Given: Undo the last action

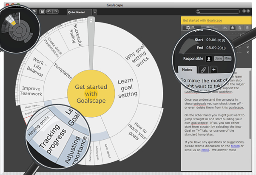Looking at the screenshot, I should coord(49,11).
